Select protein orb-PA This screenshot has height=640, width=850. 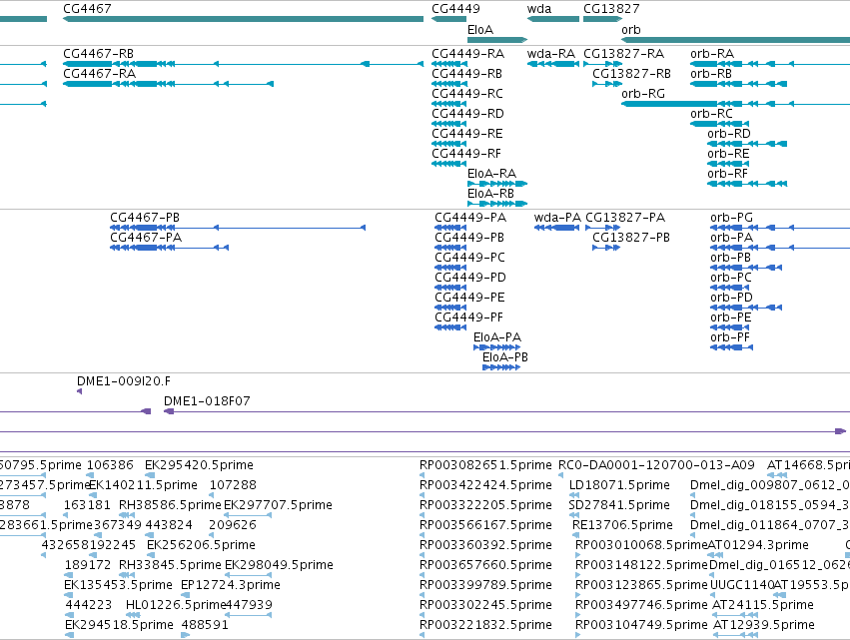(x=780, y=248)
